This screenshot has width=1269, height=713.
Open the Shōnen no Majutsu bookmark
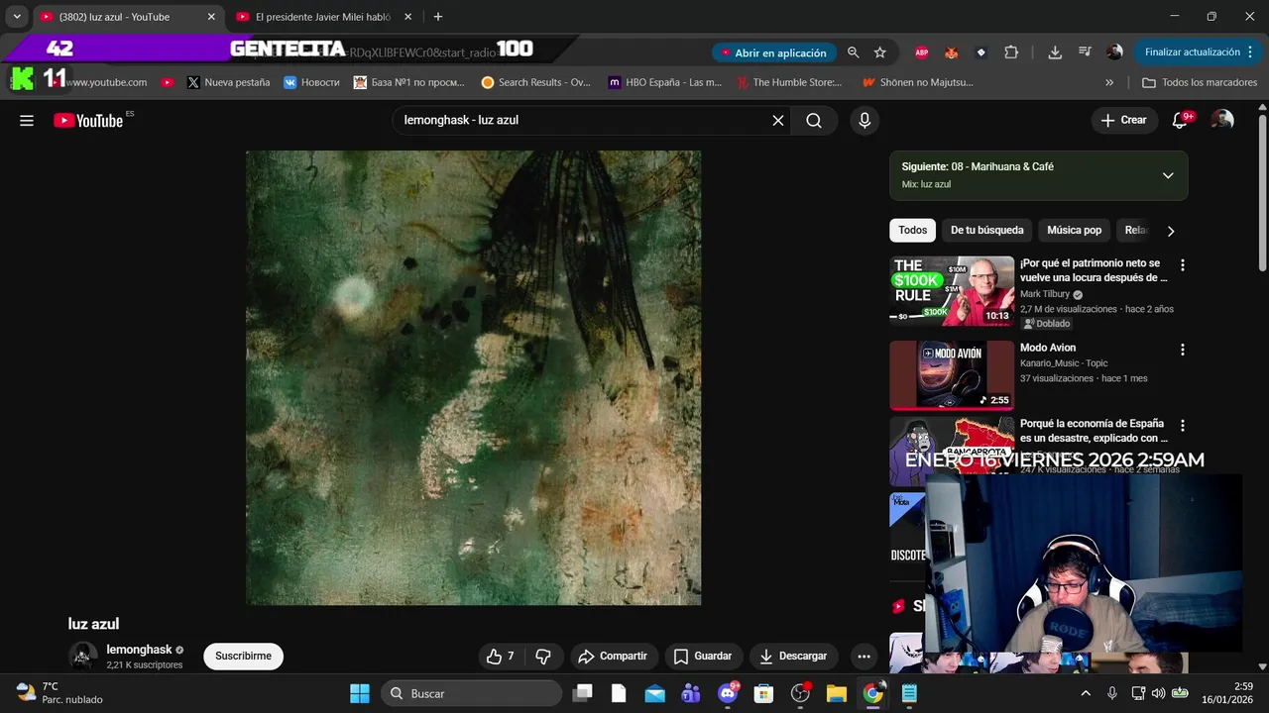click(x=918, y=83)
